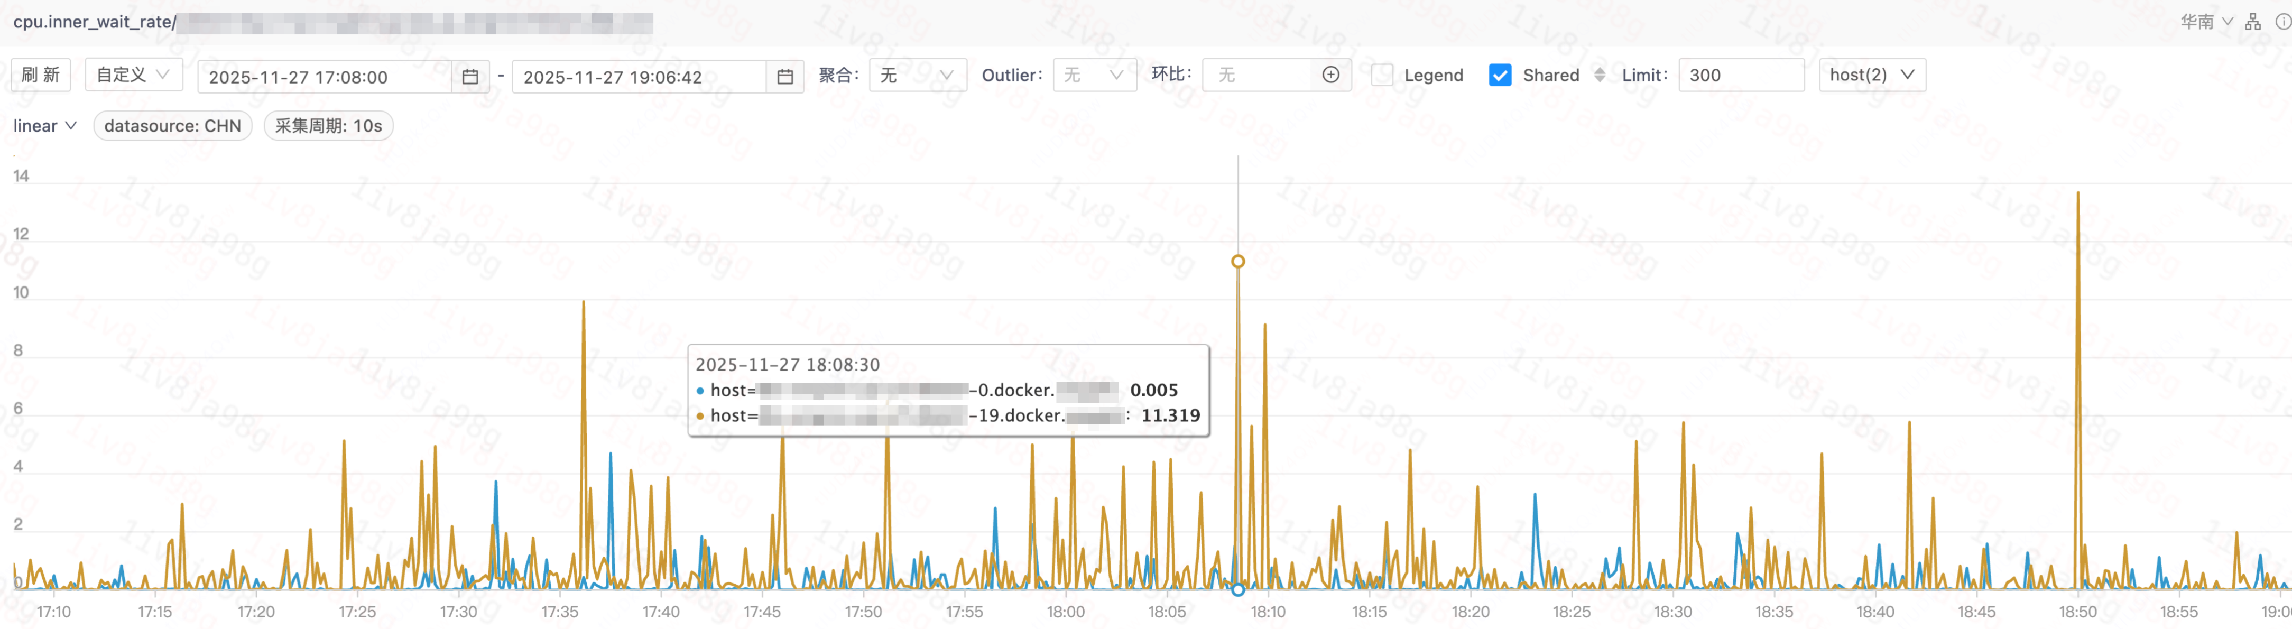The height and width of the screenshot is (629, 2292).
Task: Click the 刷新 refresh button
Action: pos(41,75)
